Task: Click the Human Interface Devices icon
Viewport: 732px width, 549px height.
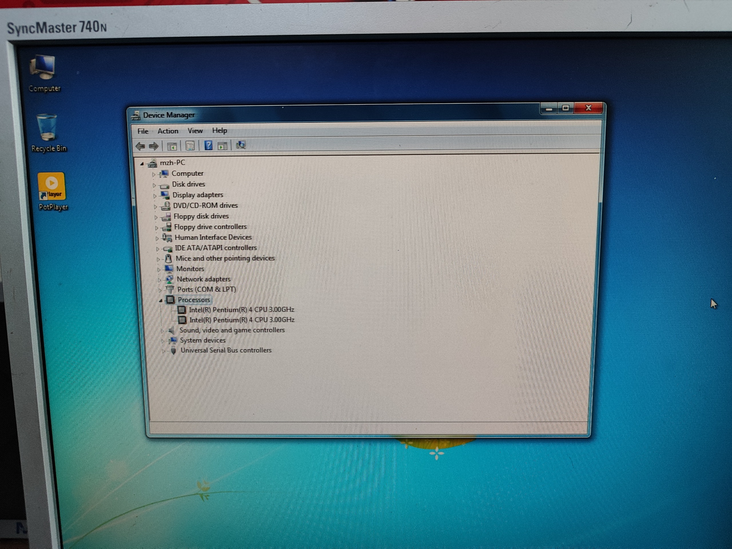Action: (x=167, y=238)
